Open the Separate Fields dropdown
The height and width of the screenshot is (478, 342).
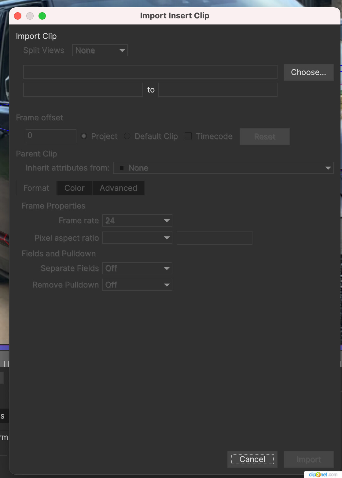pyautogui.click(x=137, y=268)
